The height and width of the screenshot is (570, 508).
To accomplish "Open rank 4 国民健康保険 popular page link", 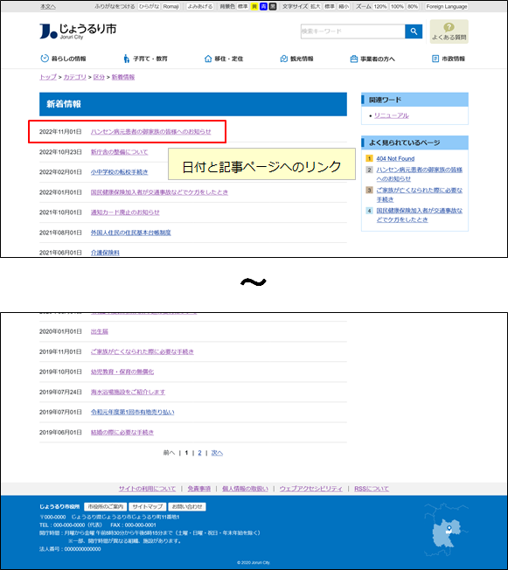I will pyautogui.click(x=420, y=215).
